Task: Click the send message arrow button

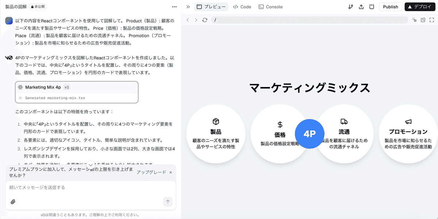Action: (x=168, y=201)
